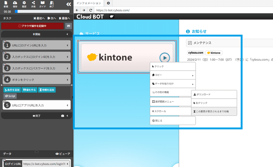This screenshot has height=167, width=273.
Task: Jump to last task with 最後へ
Action: 64,18
